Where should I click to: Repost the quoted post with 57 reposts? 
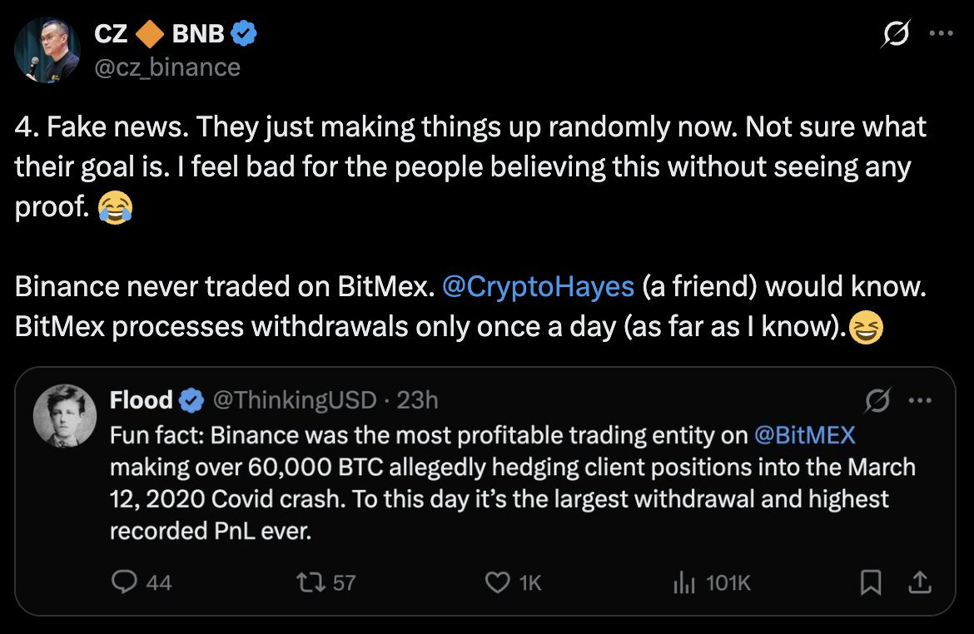(311, 582)
